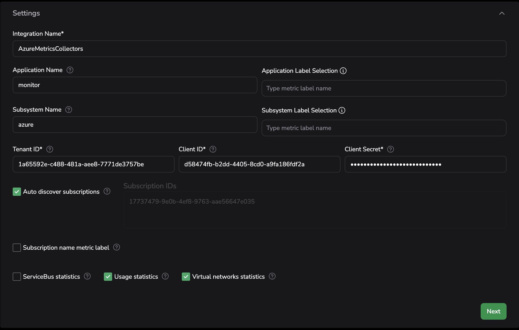Disable Usage statistics checkbox
Image resolution: width=519 pixels, height=330 pixels.
pyautogui.click(x=108, y=277)
